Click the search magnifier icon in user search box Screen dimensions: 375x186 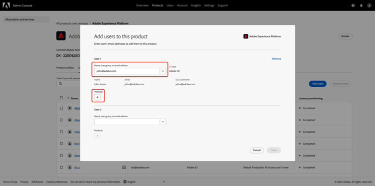tap(60, 84)
